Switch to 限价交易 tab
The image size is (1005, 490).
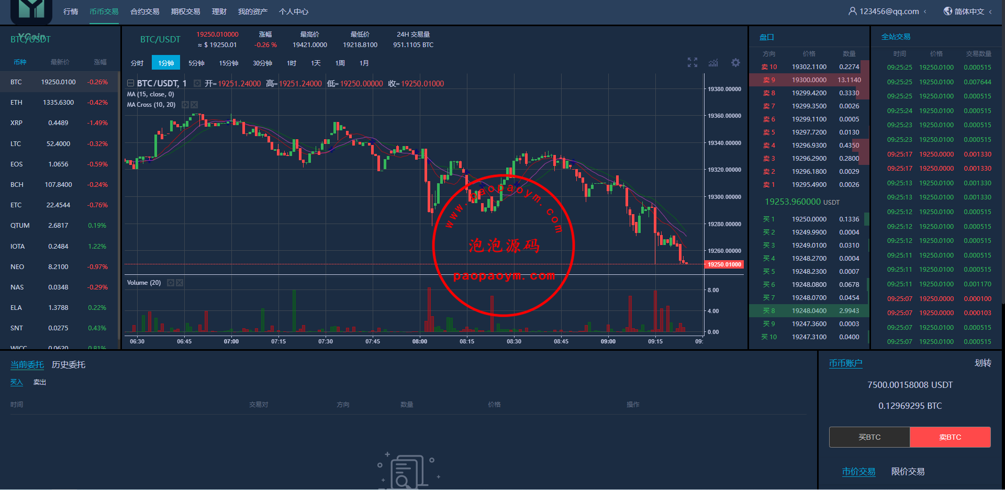point(908,472)
